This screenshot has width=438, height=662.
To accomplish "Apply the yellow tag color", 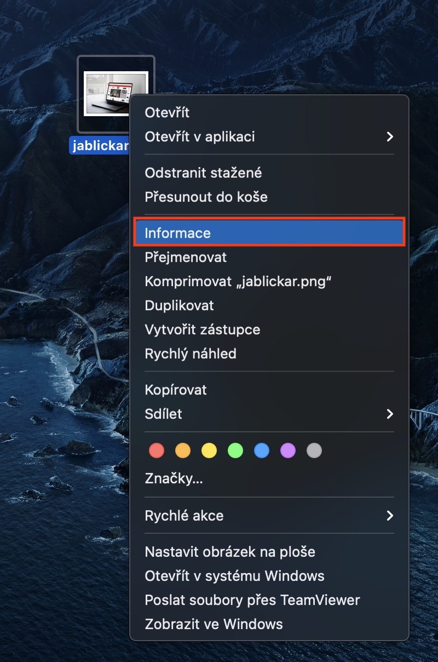I will click(209, 451).
